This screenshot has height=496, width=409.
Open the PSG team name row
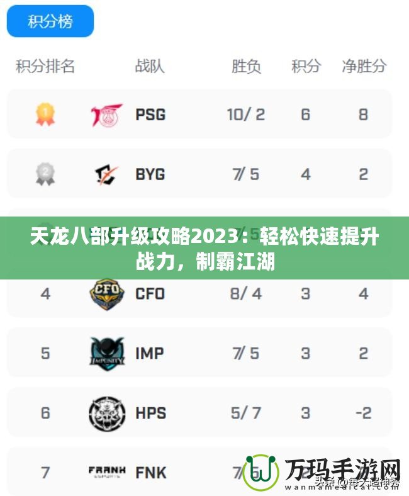[x=199, y=114]
